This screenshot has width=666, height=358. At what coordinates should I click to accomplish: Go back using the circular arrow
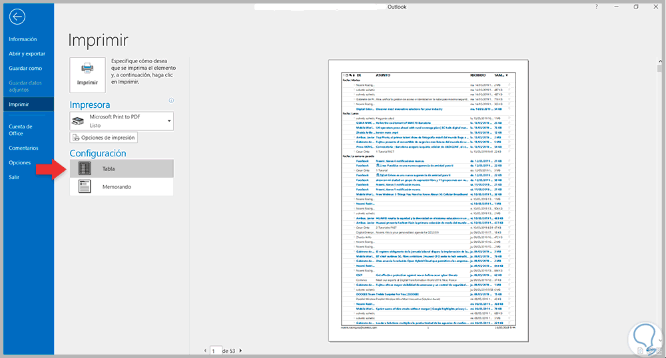coord(17,17)
